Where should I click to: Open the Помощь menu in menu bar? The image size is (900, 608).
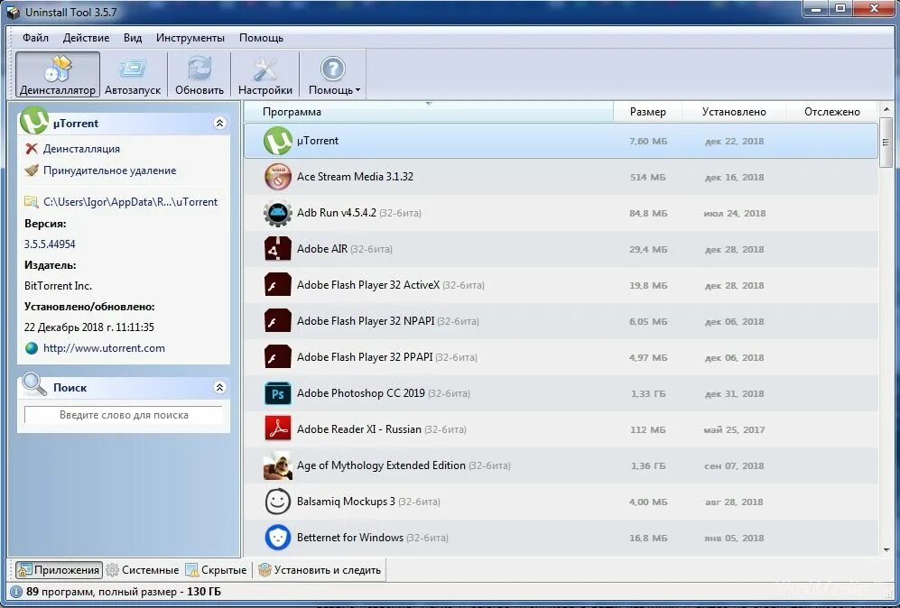coord(261,38)
